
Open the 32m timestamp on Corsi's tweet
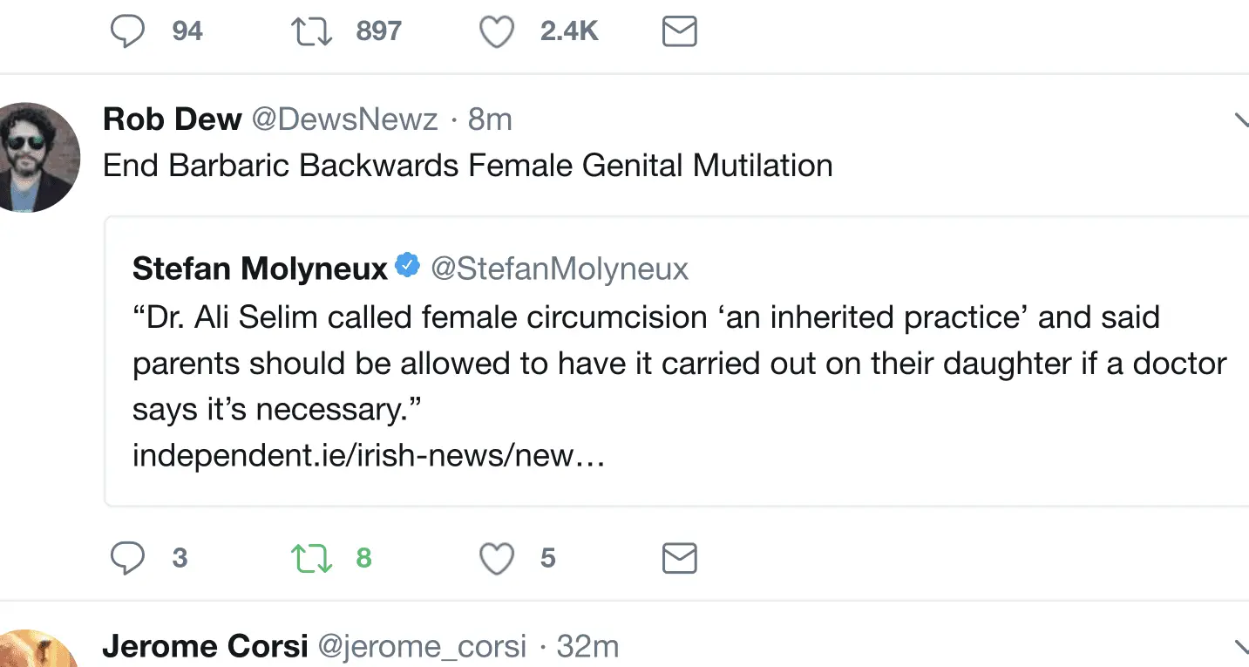tap(587, 647)
